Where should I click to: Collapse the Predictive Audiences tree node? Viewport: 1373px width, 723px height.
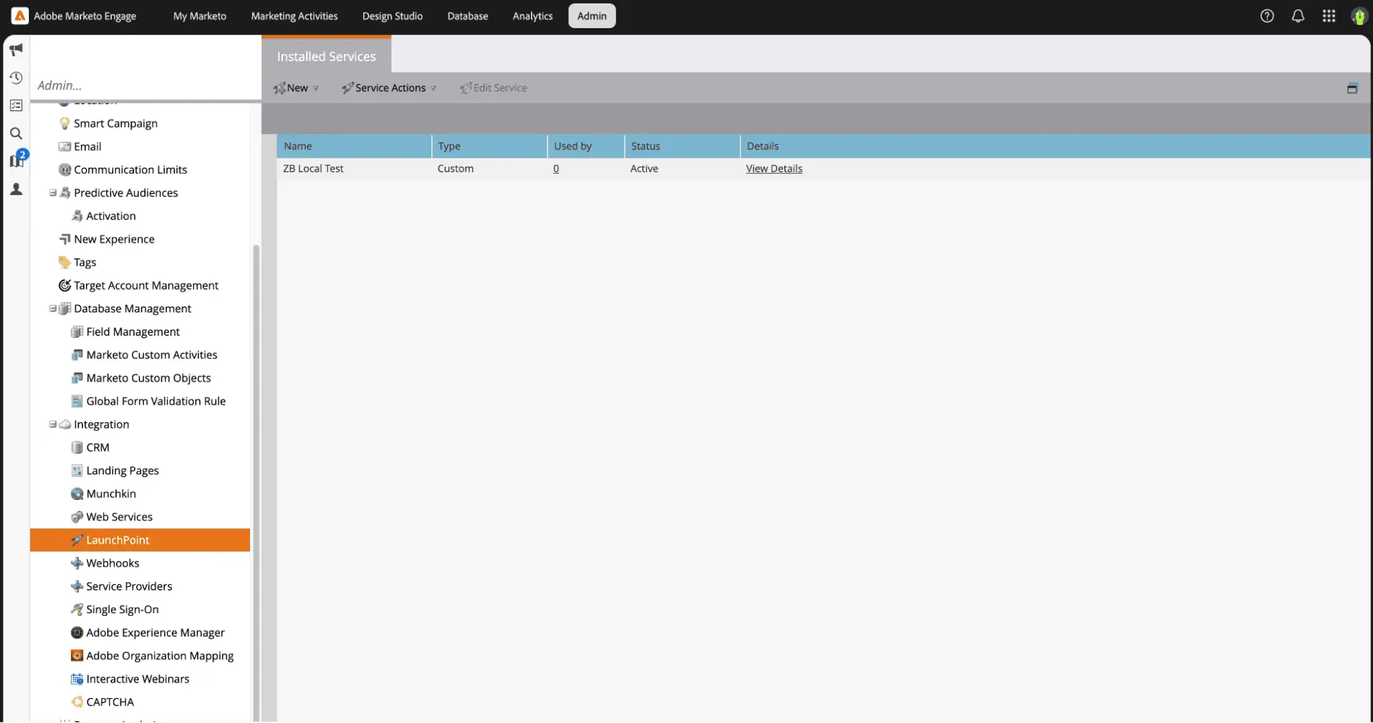(x=53, y=193)
